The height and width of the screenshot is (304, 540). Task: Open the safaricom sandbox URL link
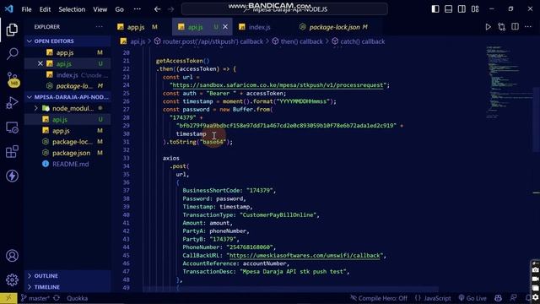(278, 85)
